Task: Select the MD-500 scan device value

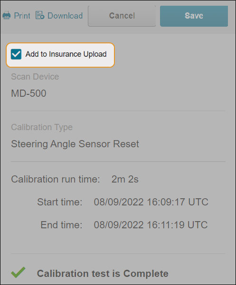Action: click(28, 93)
